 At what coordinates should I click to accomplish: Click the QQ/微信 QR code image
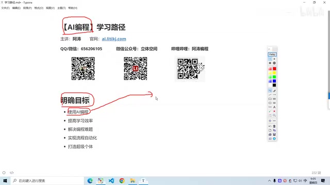(83, 68)
